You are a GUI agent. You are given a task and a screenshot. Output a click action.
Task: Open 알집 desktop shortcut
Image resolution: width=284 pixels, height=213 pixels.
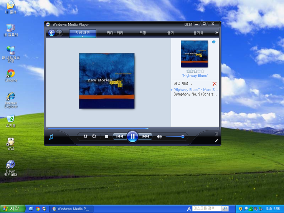(11, 144)
